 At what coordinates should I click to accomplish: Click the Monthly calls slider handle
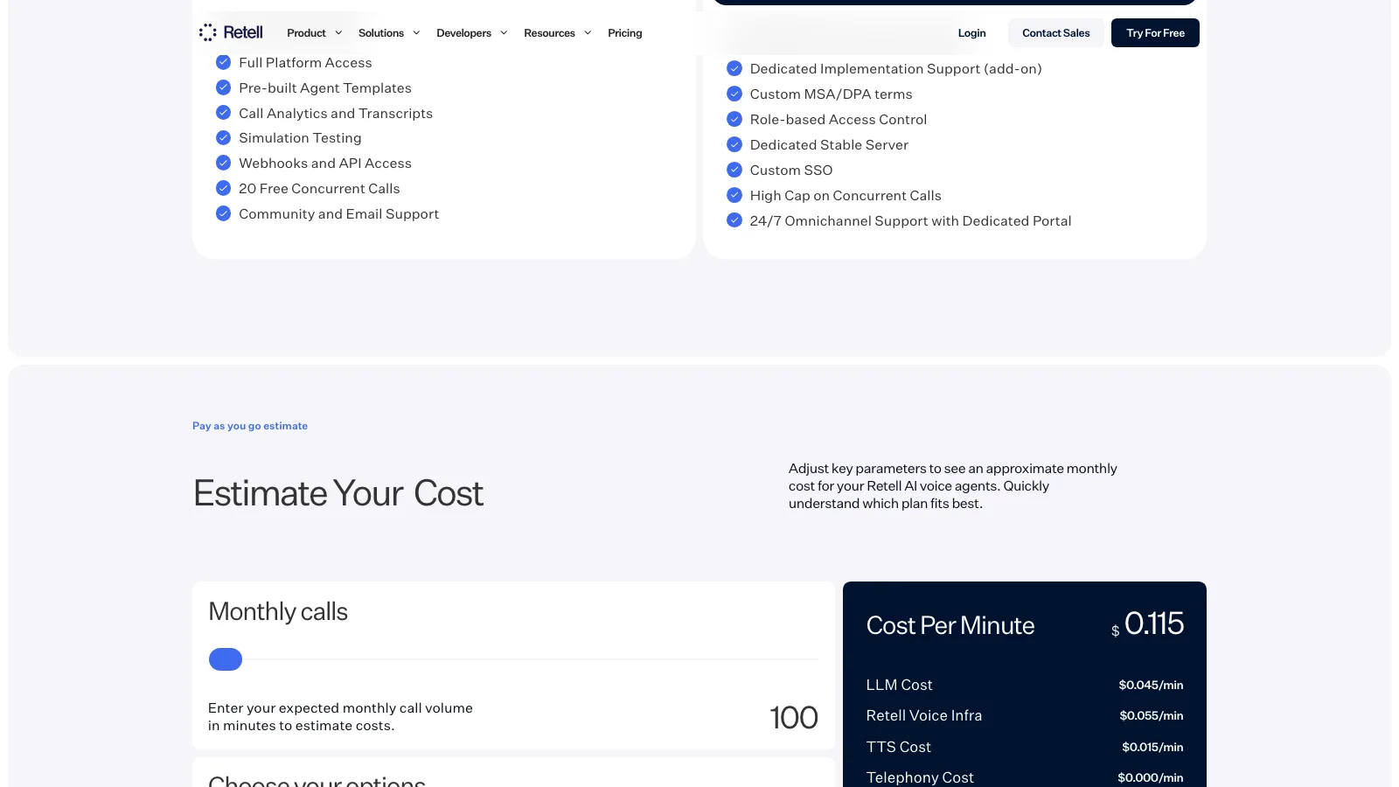(x=226, y=659)
